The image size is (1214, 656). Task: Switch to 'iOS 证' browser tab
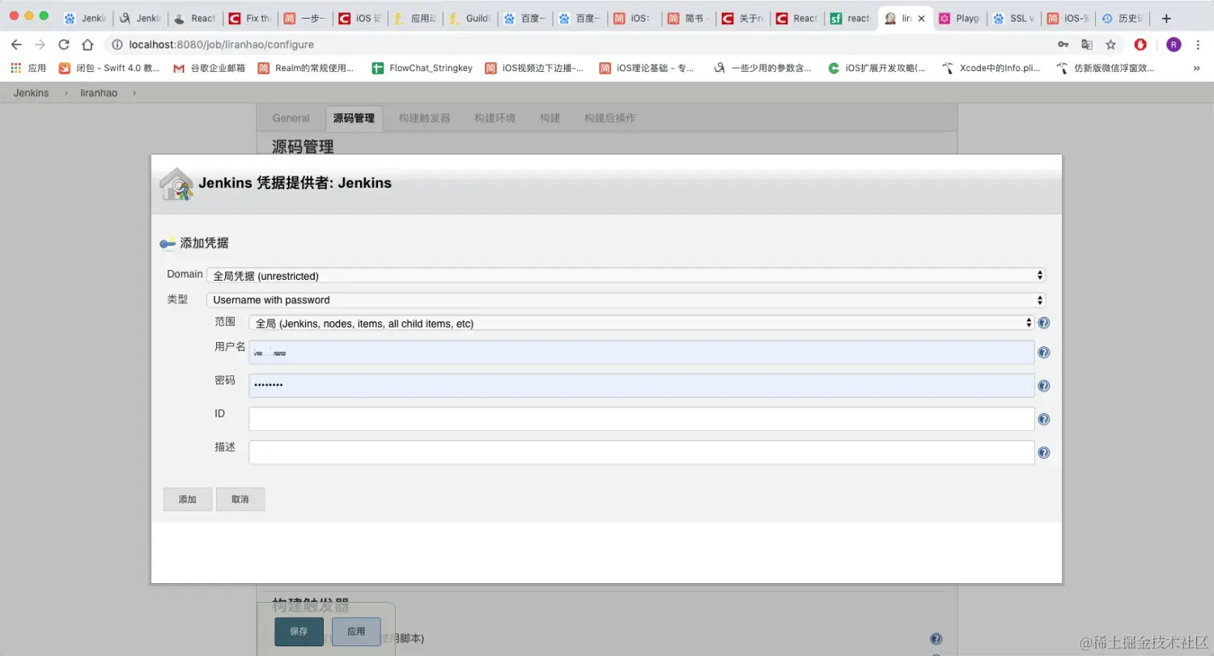tap(359, 19)
